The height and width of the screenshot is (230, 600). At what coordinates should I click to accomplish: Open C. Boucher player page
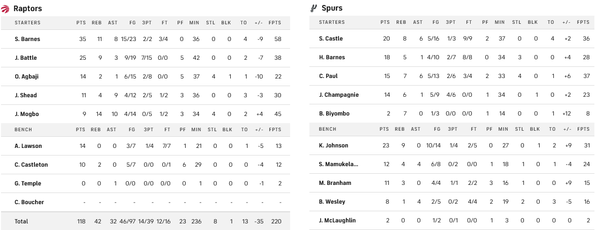click(x=29, y=202)
